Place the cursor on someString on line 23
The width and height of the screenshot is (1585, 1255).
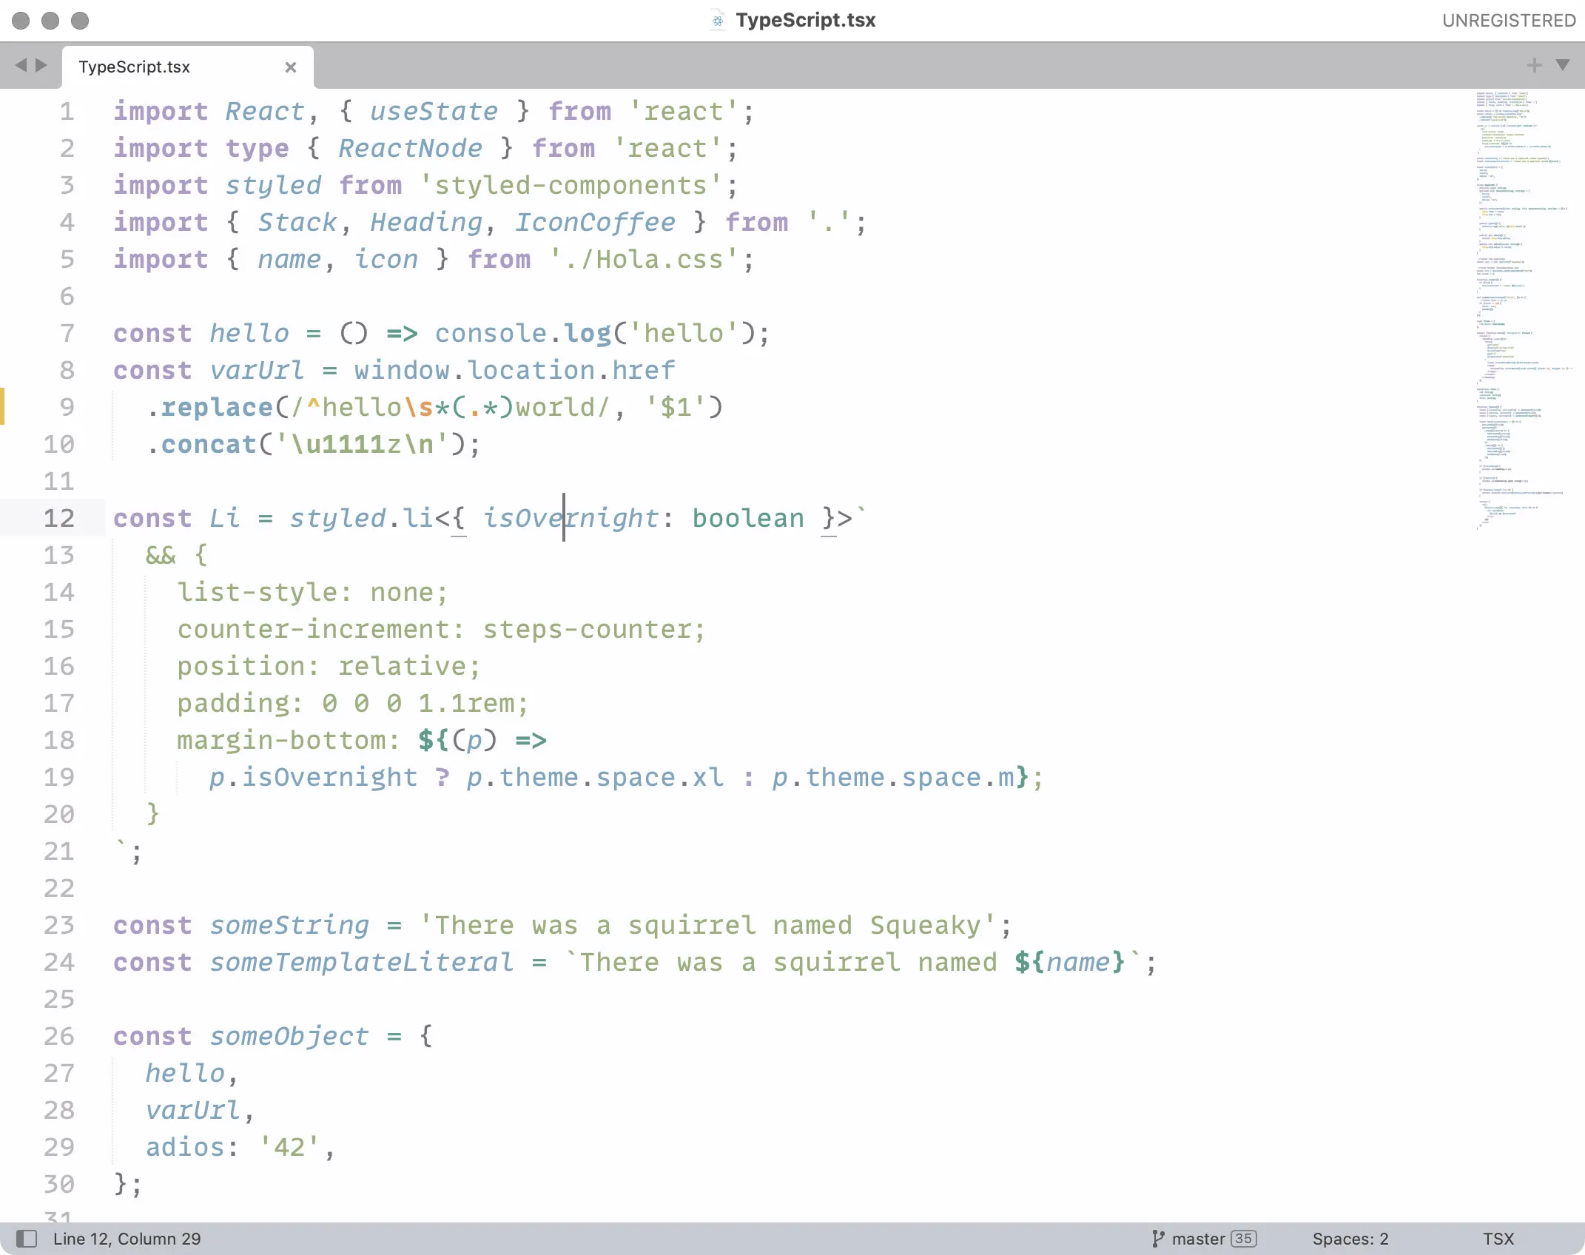pyautogui.click(x=290, y=925)
